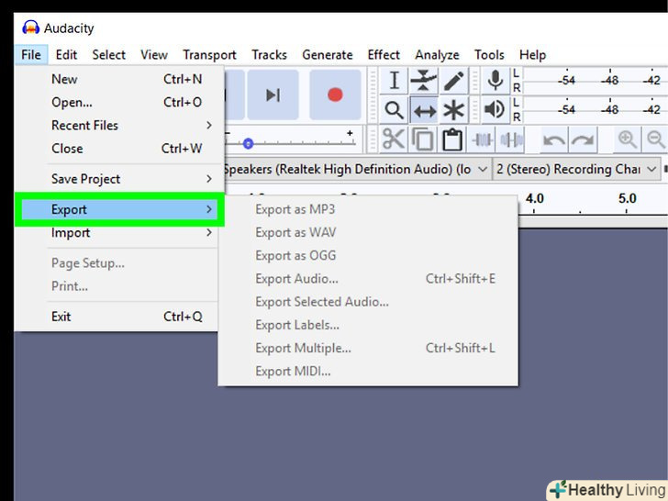Open the Analyze menu
This screenshot has width=668, height=501.
437,55
